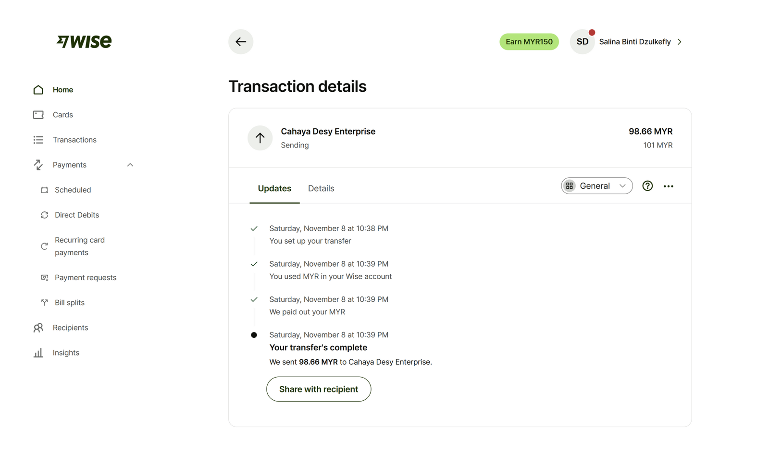Click the back arrow button
This screenshot has height=455, width=769.
241,42
